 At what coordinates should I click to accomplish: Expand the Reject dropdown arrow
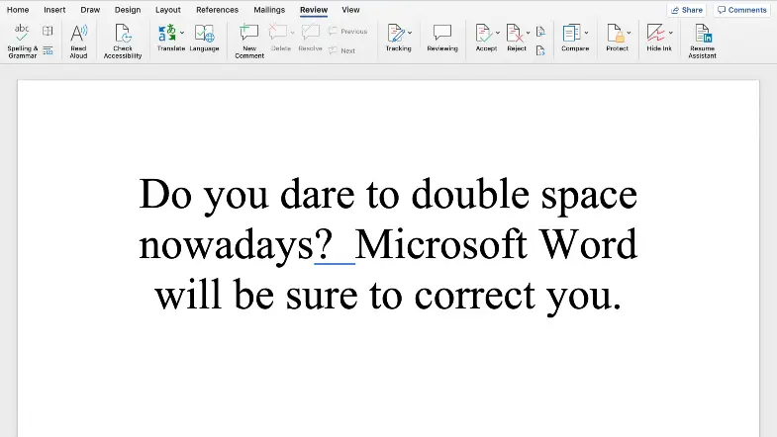coord(528,33)
